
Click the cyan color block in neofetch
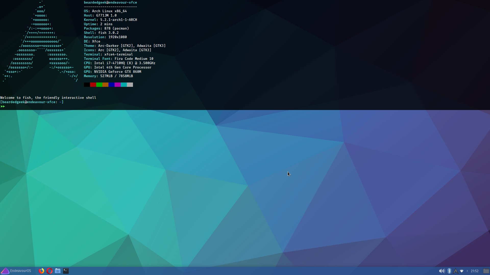tap(124, 85)
